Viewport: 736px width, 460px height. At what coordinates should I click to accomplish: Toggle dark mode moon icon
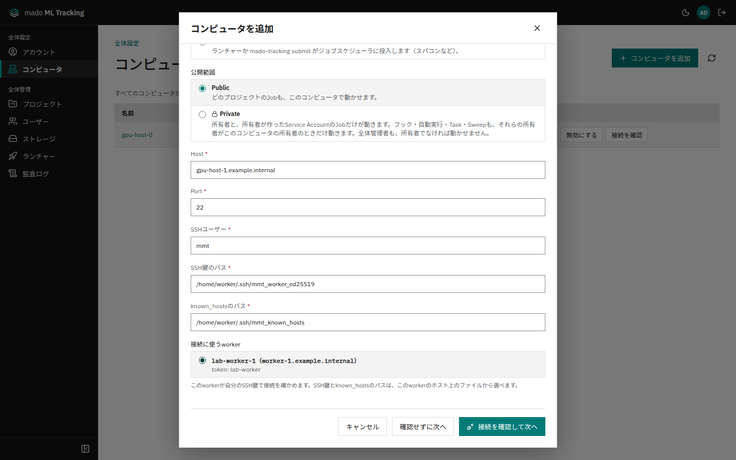click(x=686, y=13)
